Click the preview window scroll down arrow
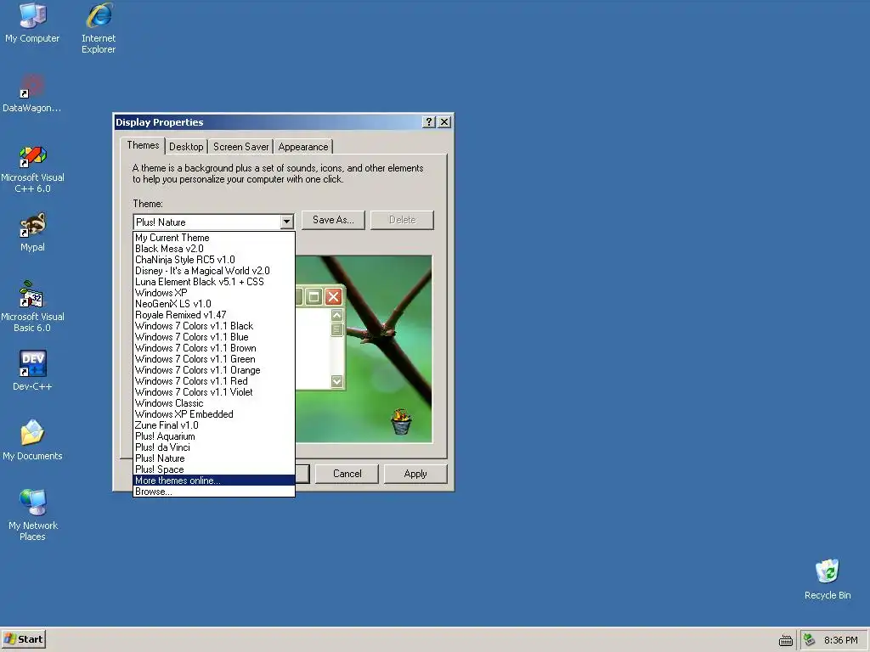The width and height of the screenshot is (870, 652). point(336,381)
